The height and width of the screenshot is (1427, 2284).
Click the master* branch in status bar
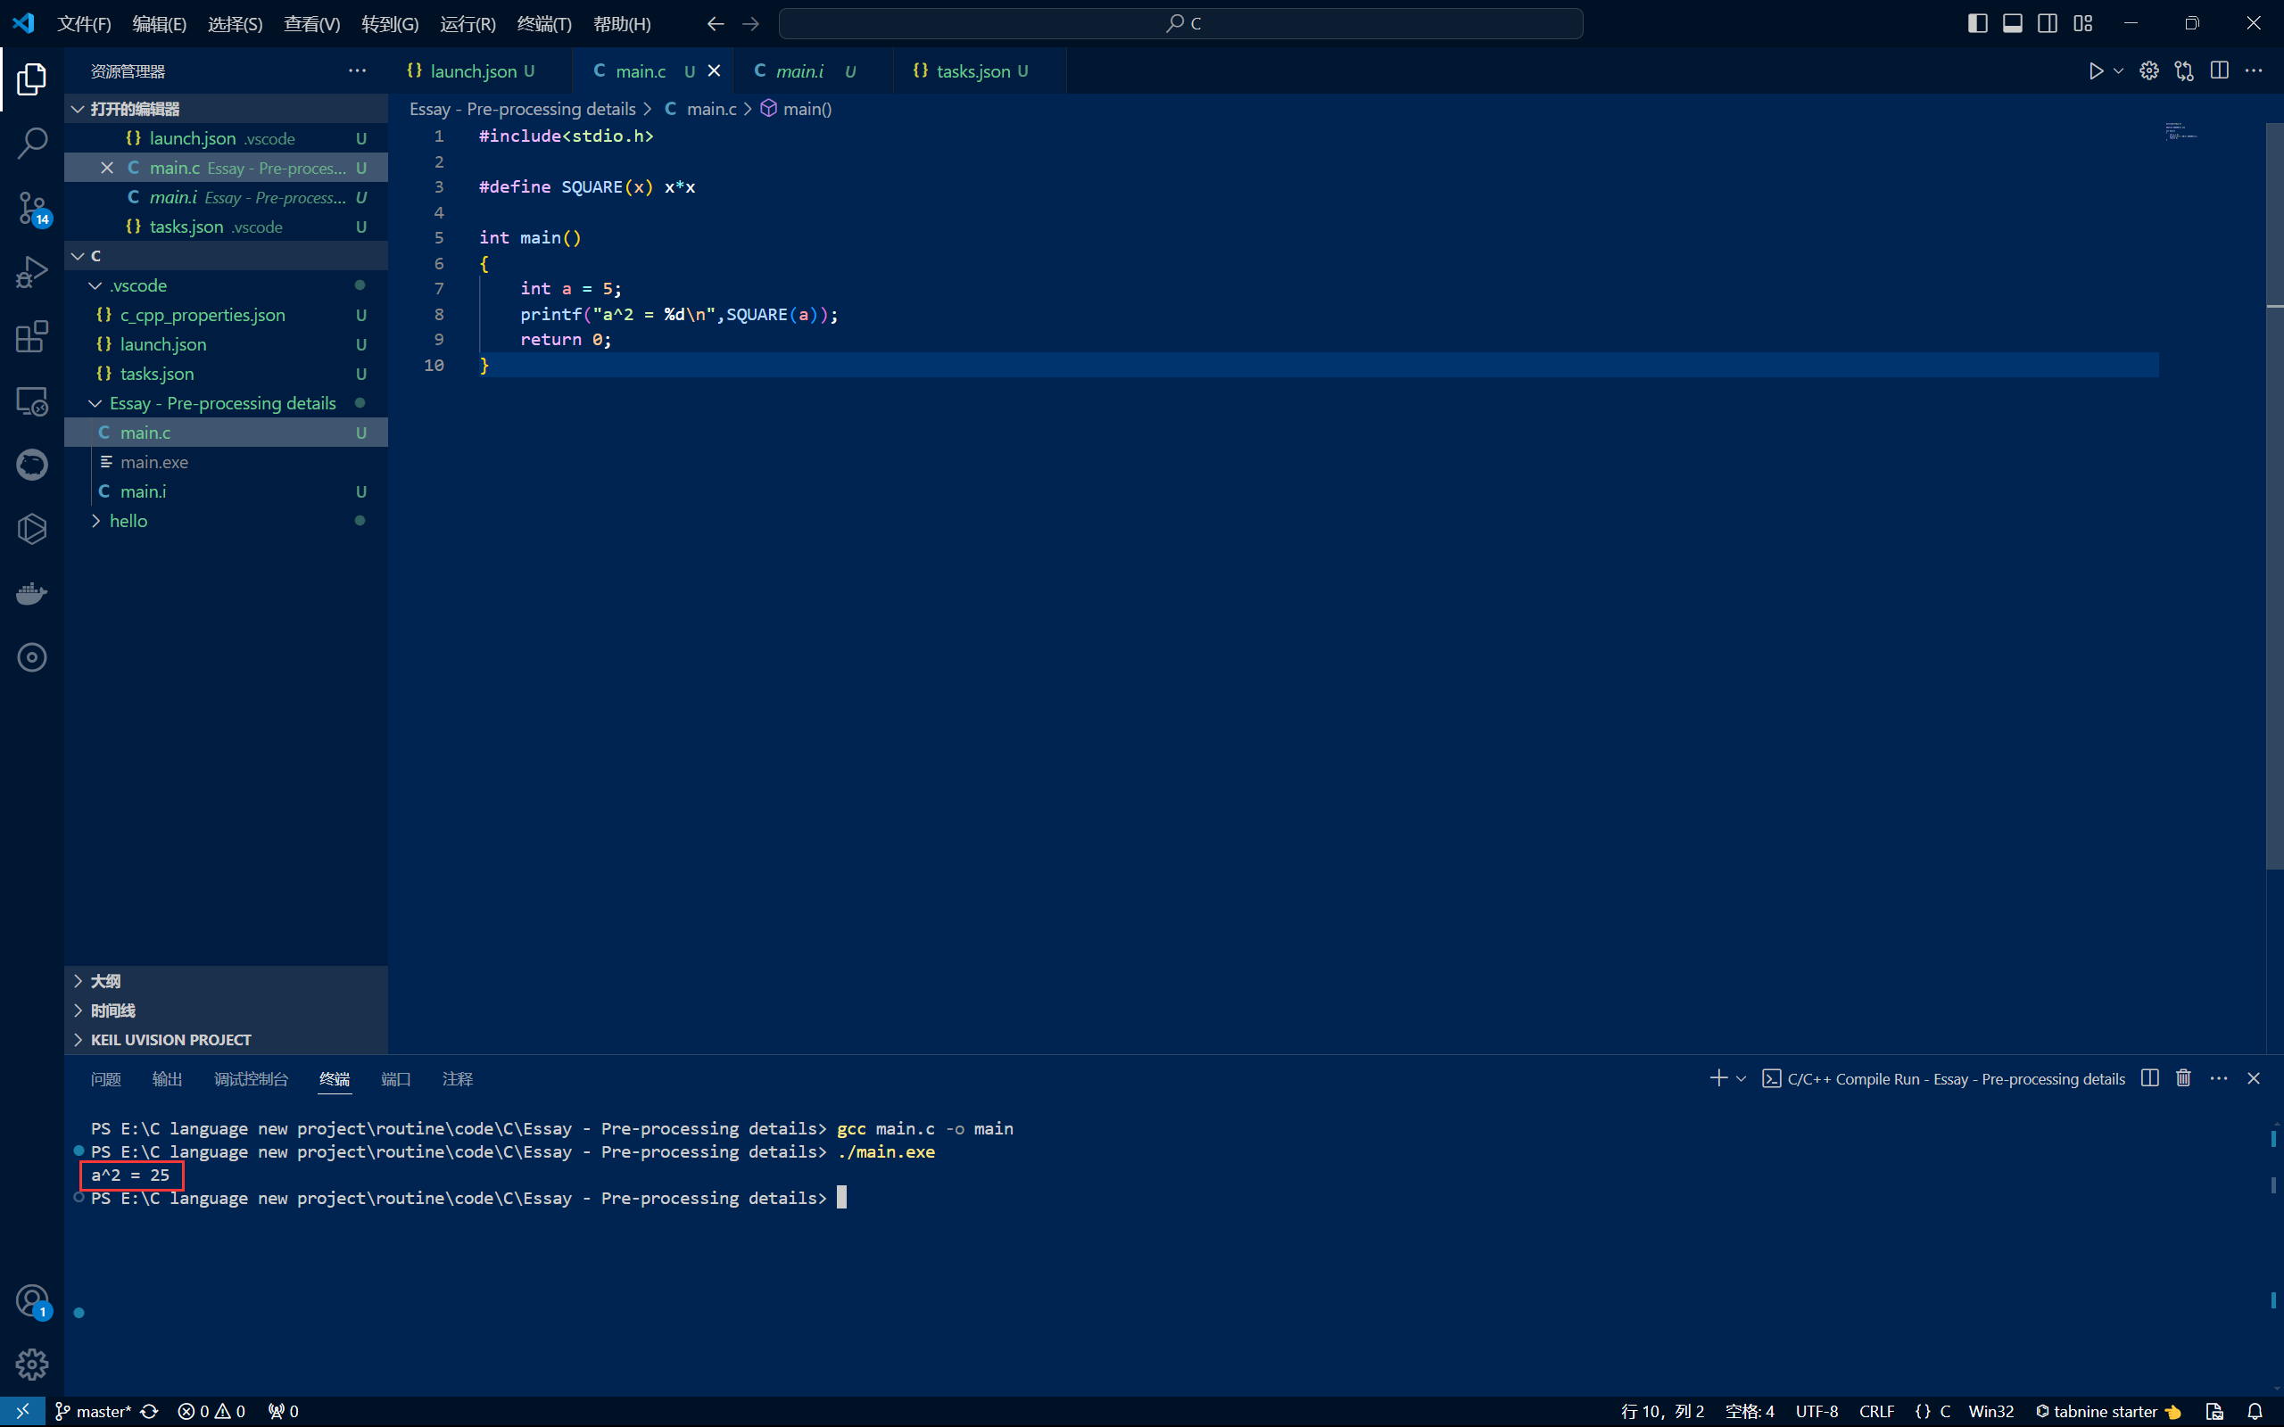(x=94, y=1411)
